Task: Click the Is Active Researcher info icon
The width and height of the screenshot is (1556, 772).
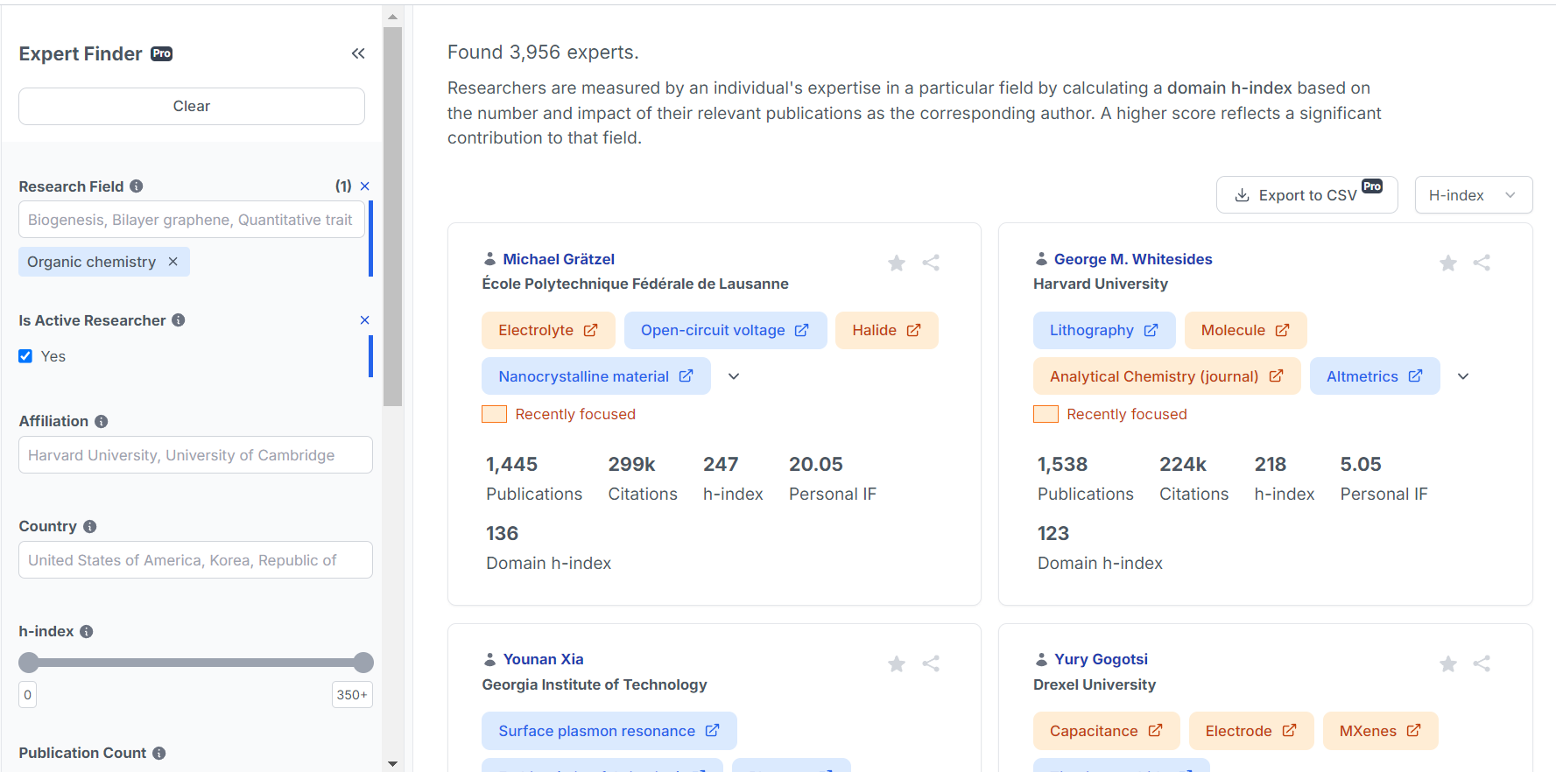Action: 179,320
